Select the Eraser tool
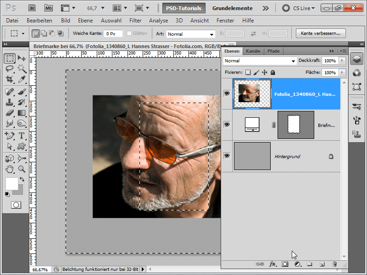Screen dimensions: 367x275 (10, 113)
